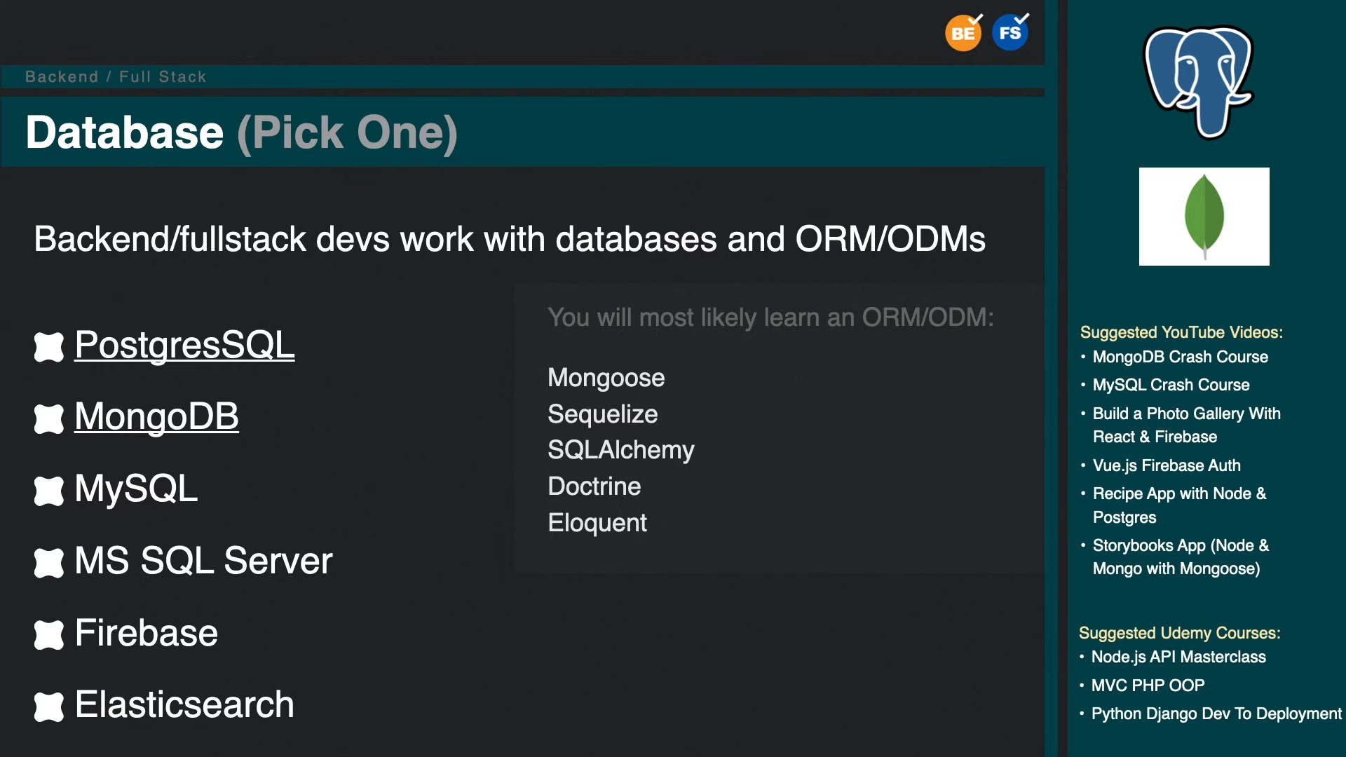
Task: Click Mongoose in the ORM list
Action: (x=606, y=378)
